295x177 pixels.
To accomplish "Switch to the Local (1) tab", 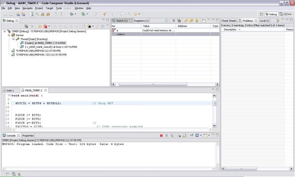I will point(265,21).
